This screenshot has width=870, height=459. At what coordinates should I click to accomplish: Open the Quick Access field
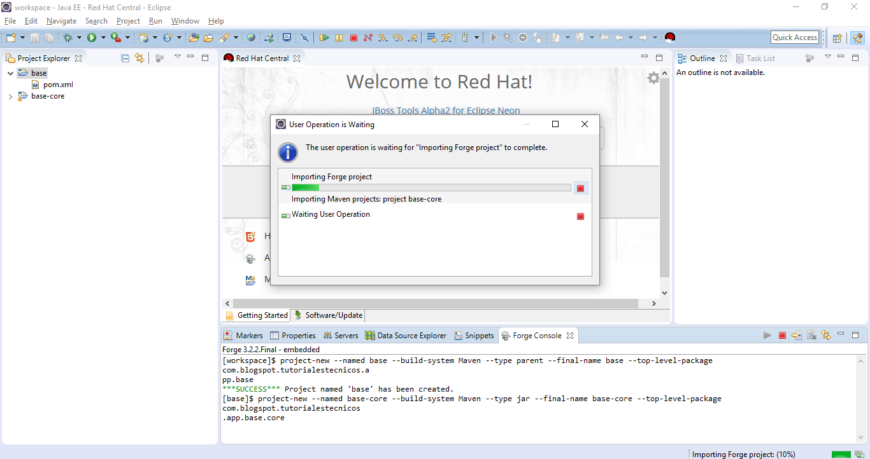[x=794, y=37]
